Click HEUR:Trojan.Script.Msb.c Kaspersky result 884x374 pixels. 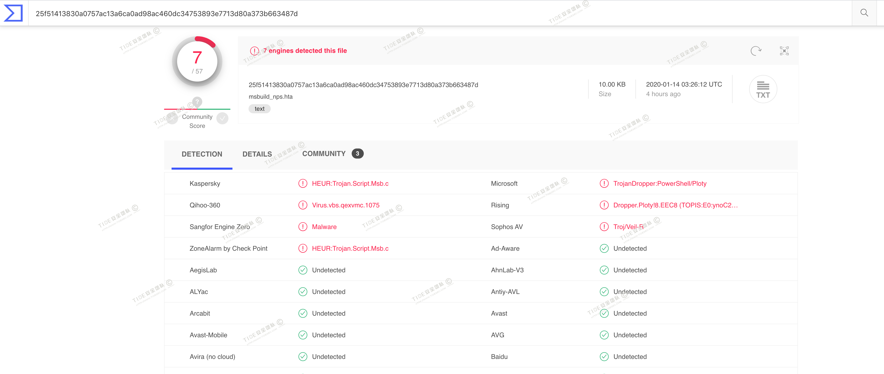pos(350,183)
